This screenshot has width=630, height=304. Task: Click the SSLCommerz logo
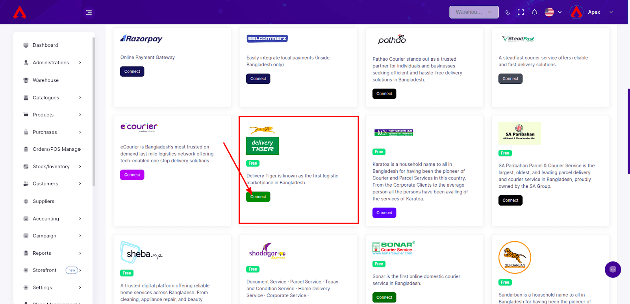(x=267, y=39)
